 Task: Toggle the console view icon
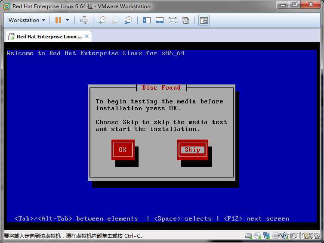204,20
